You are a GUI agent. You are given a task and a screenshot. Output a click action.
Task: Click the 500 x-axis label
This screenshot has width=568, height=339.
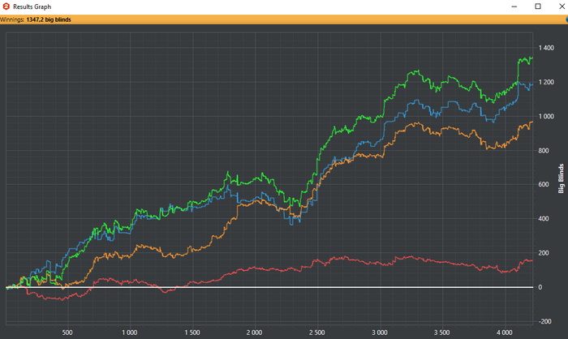tap(67, 333)
